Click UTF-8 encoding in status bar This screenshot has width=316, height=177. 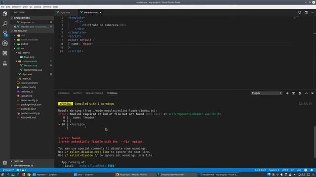click(x=285, y=170)
